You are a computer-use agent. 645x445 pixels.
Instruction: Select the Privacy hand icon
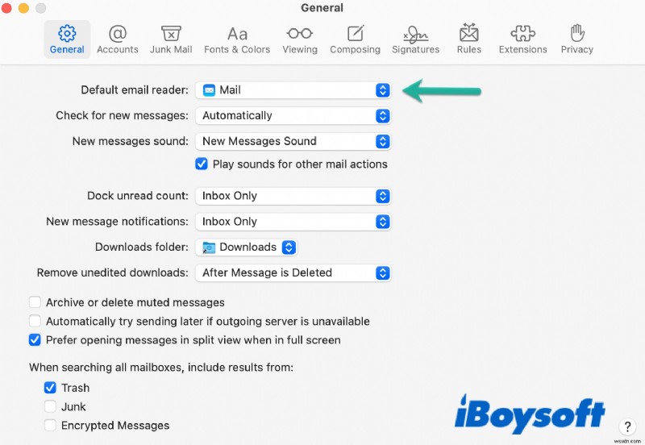(x=576, y=40)
